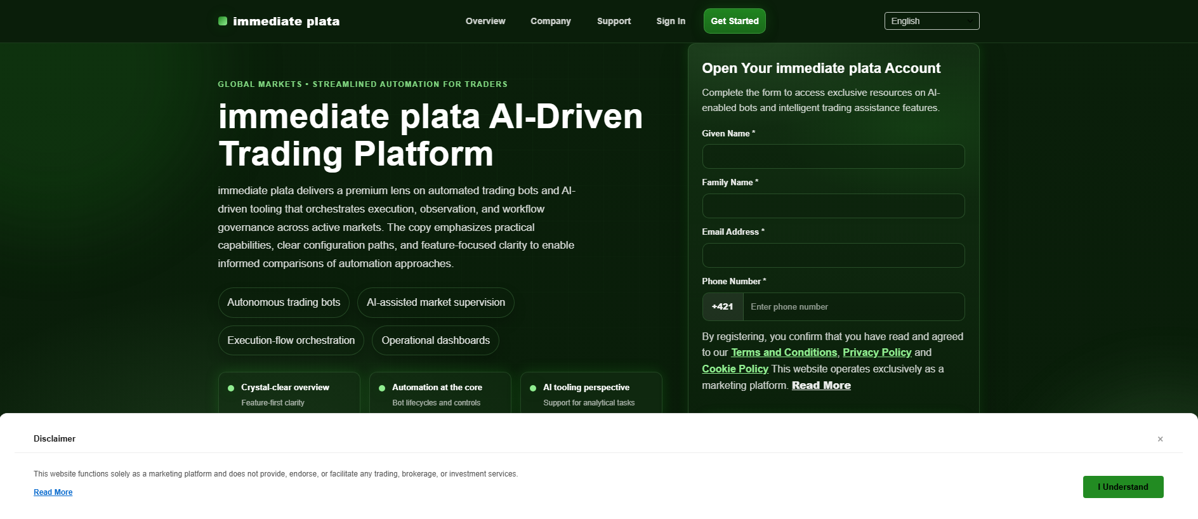Open the Cookie Policy link
1198x519 pixels.
(x=735, y=369)
